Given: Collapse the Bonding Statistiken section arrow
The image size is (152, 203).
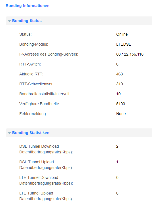Looking at the screenshot, I should (x=9, y=133).
